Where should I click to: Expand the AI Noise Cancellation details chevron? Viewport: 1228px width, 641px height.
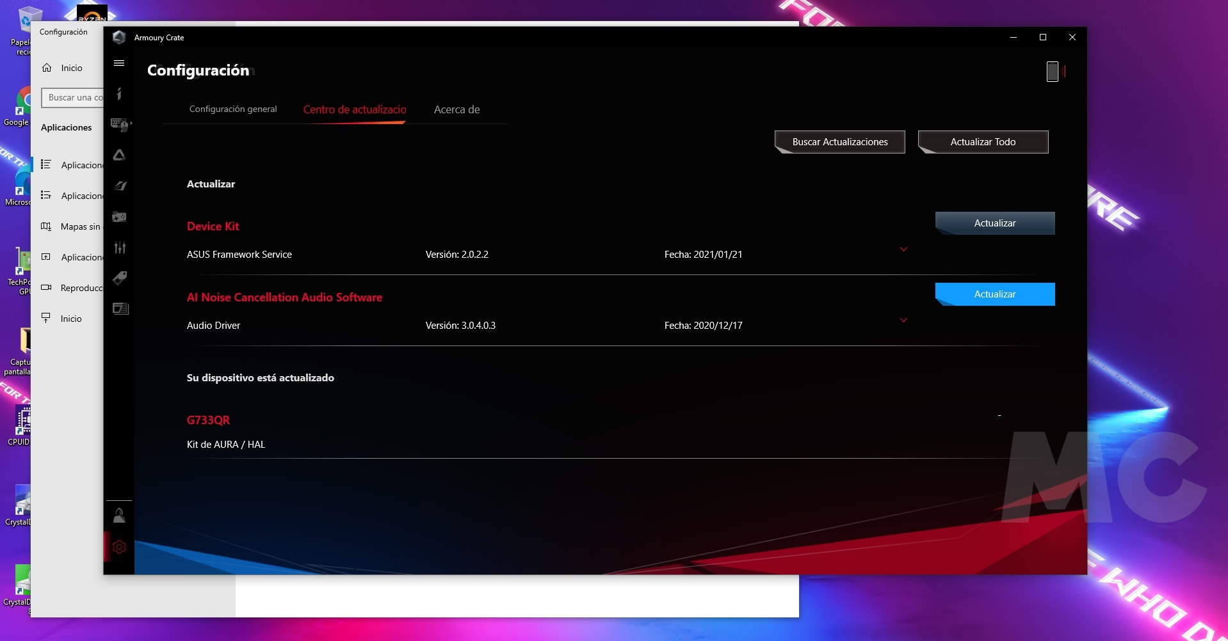(x=903, y=320)
